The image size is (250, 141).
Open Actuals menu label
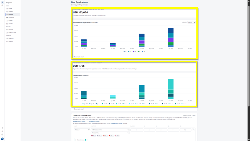pyautogui.click(x=11, y=24)
